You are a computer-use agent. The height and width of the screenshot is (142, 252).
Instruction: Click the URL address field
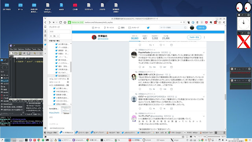pyautogui.click(x=132, y=22)
